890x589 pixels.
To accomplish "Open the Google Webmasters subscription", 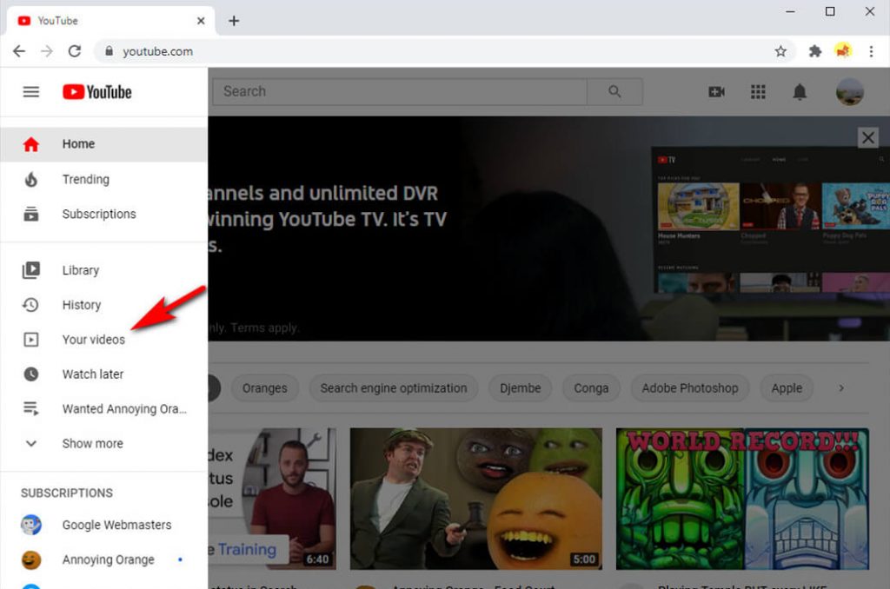I will [104, 525].
